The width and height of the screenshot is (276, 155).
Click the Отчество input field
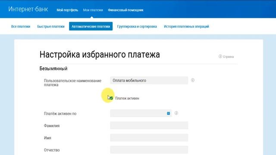(x=149, y=150)
